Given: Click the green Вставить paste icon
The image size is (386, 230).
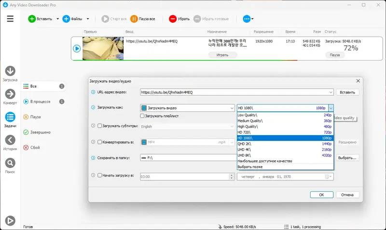Looking at the screenshot, I should 32,19.
